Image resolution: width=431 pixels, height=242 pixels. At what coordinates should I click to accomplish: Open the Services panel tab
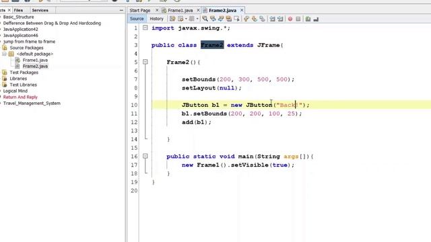pyautogui.click(x=40, y=10)
